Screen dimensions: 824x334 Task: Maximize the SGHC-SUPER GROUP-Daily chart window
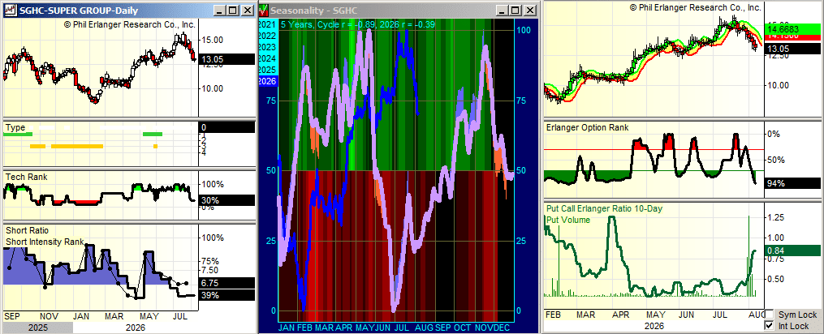[233, 10]
